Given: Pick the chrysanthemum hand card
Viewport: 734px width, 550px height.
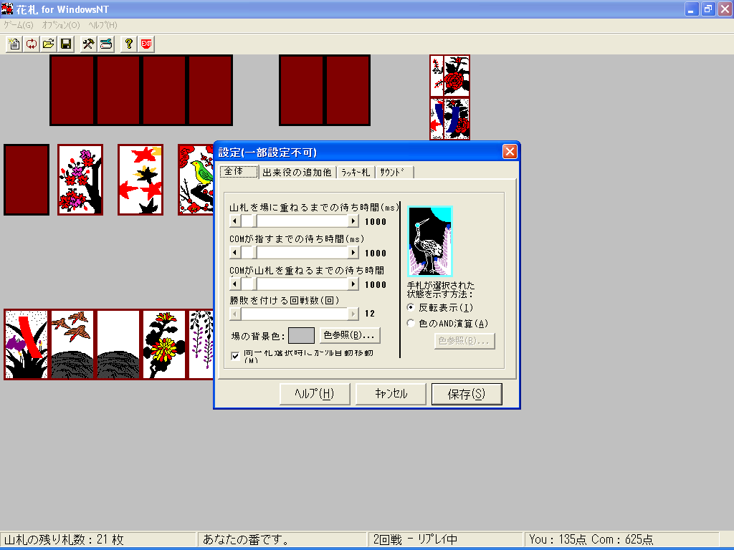Looking at the screenshot, I should click(164, 344).
